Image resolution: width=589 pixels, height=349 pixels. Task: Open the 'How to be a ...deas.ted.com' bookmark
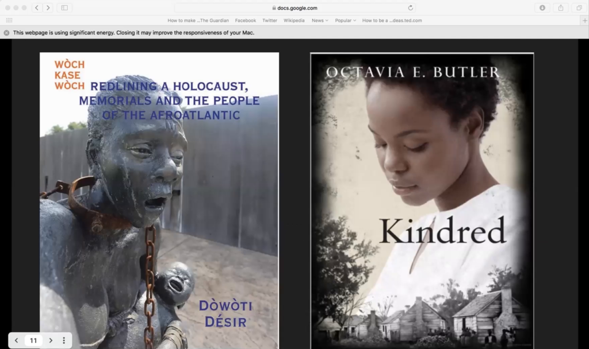[392, 20]
